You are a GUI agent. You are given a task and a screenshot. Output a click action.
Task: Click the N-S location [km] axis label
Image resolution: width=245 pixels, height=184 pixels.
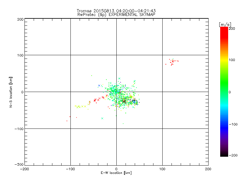coord(11,92)
